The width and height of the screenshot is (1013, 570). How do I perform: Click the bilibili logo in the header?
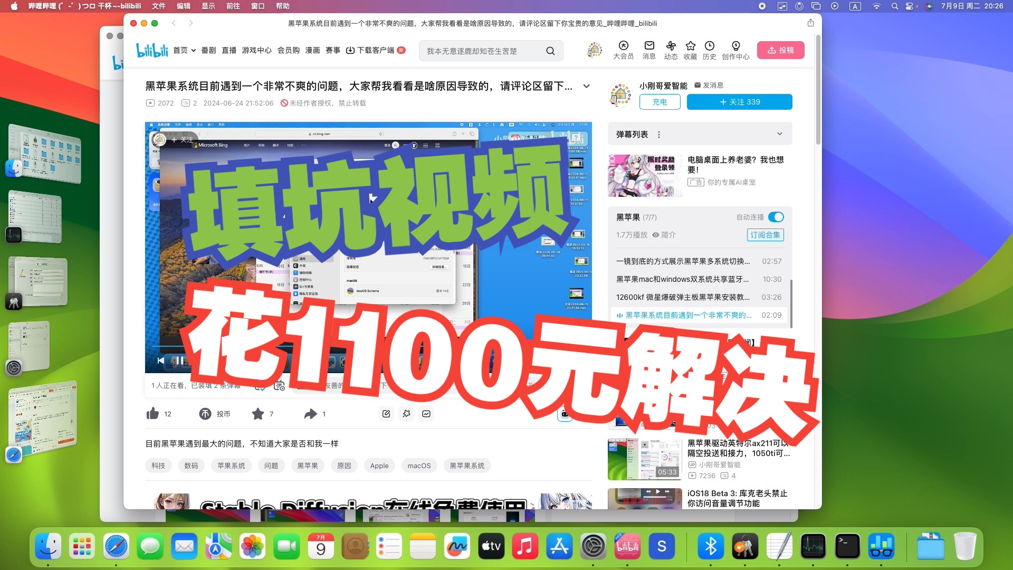(152, 50)
